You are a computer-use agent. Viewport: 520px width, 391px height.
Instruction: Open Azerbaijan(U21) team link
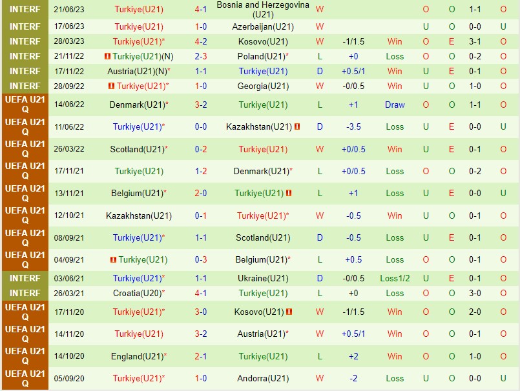click(x=263, y=27)
